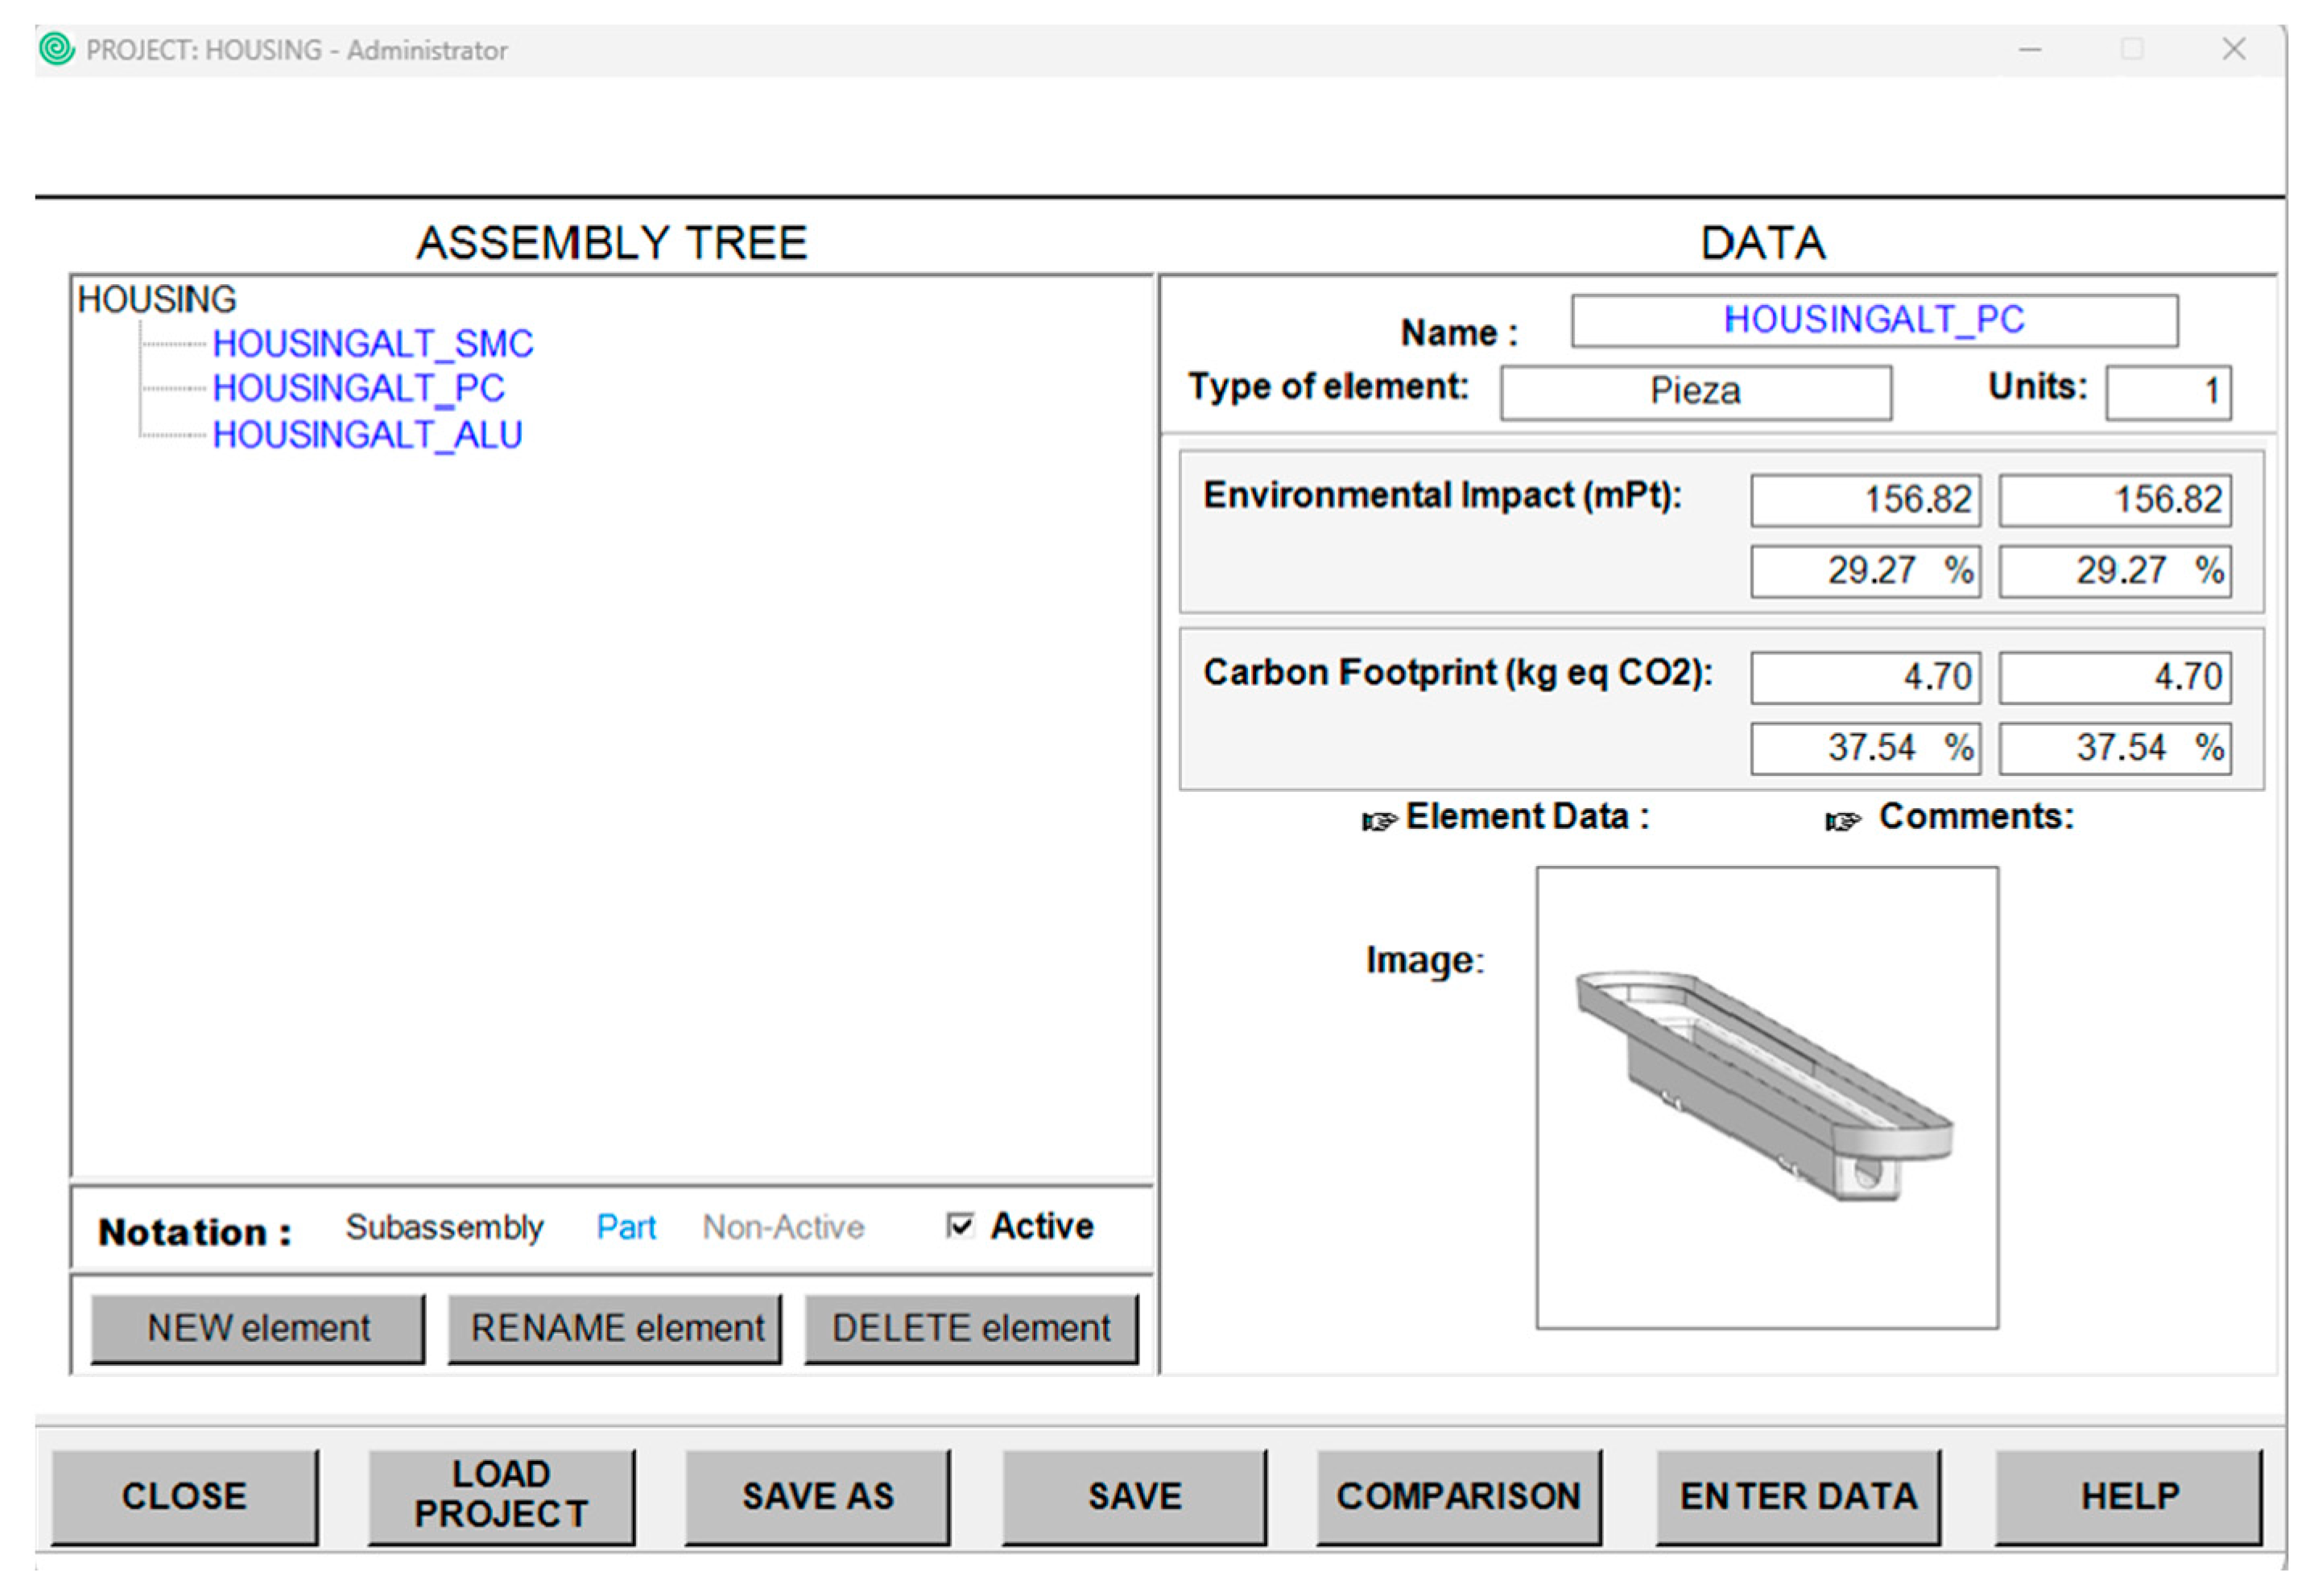Open LOAD PROJECT
Viewport: 2318px width, 1596px height.
[x=502, y=1496]
